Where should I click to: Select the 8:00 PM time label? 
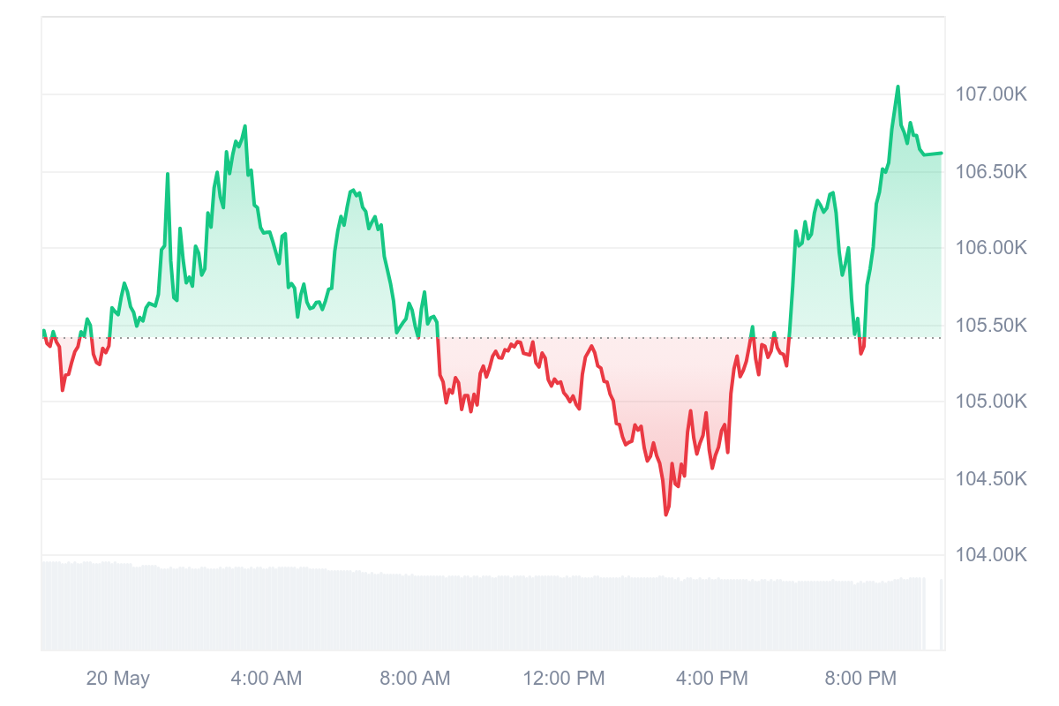860,679
